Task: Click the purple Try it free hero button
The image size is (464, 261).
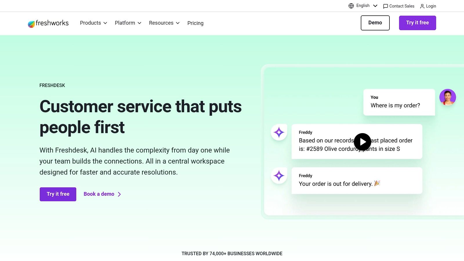Action: pyautogui.click(x=58, y=194)
